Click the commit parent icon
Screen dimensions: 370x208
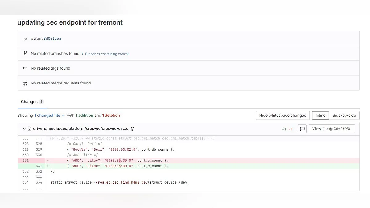coord(26,39)
